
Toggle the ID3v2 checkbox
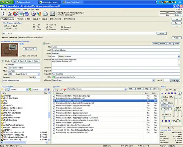coord(44,44)
